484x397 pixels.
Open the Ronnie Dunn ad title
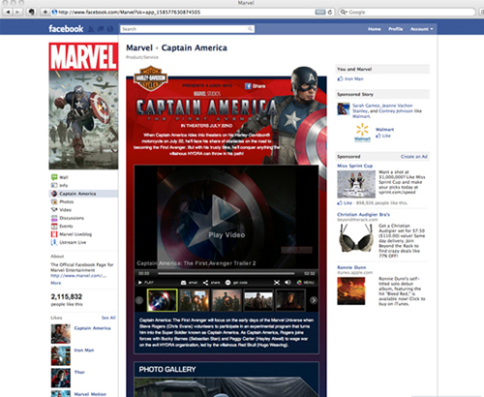(x=351, y=267)
